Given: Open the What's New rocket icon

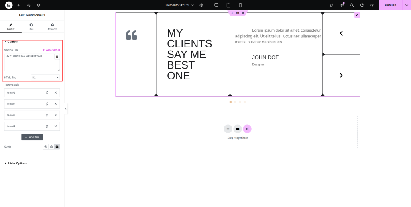Looking at the screenshot, I should [x=331, y=5].
